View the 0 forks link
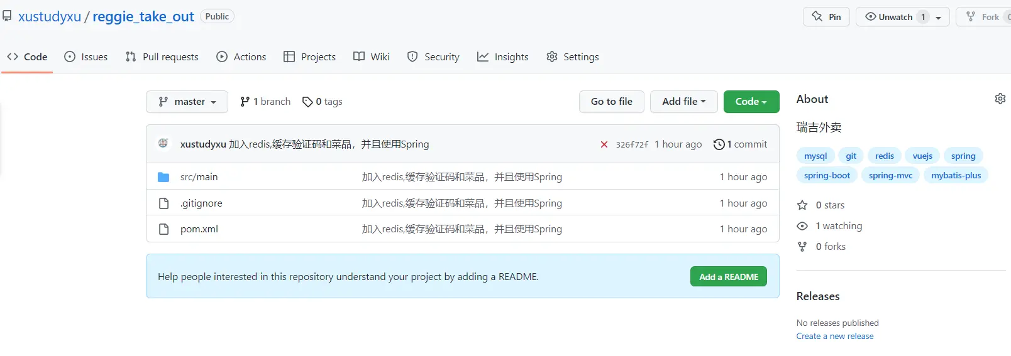The height and width of the screenshot is (356, 1011). pyautogui.click(x=821, y=247)
